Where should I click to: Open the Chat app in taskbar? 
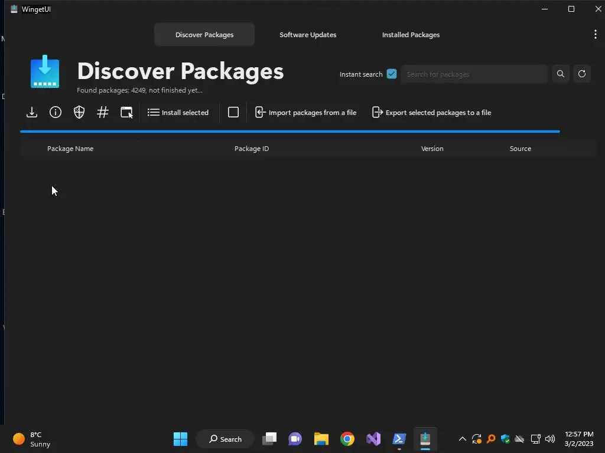click(x=295, y=439)
